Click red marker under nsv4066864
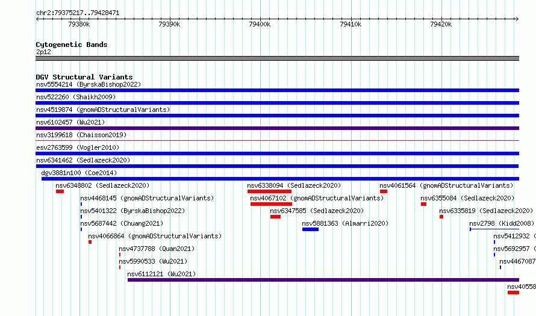536x316 pixels. pyautogui.click(x=90, y=242)
